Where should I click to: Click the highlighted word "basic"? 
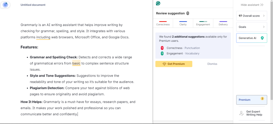77,63
